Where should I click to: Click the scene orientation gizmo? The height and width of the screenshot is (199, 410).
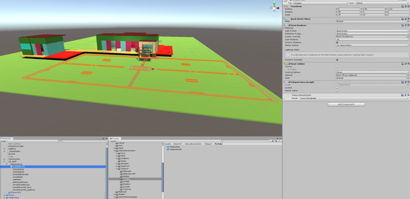pyautogui.click(x=274, y=7)
